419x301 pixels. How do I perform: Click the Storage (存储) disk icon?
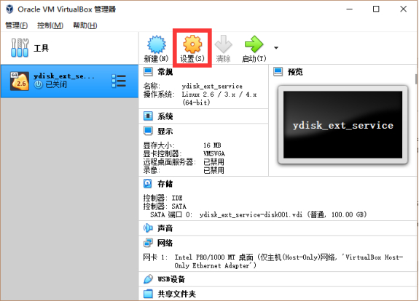pos(148,183)
